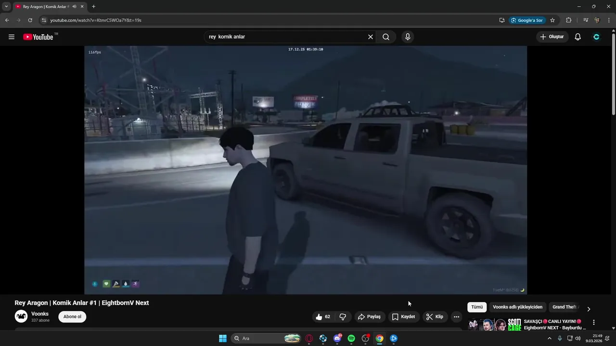Go to YouTube home via logo
Screen dimensions: 616x346
pos(38,37)
